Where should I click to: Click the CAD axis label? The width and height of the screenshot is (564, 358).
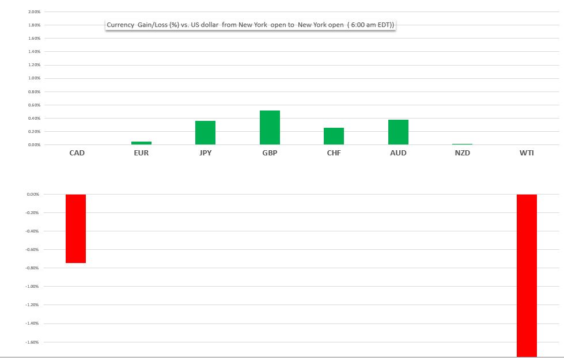coord(77,153)
